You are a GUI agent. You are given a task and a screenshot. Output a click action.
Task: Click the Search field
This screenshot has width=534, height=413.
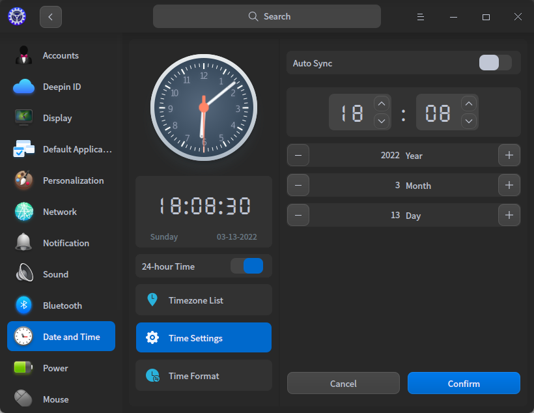[267, 17]
